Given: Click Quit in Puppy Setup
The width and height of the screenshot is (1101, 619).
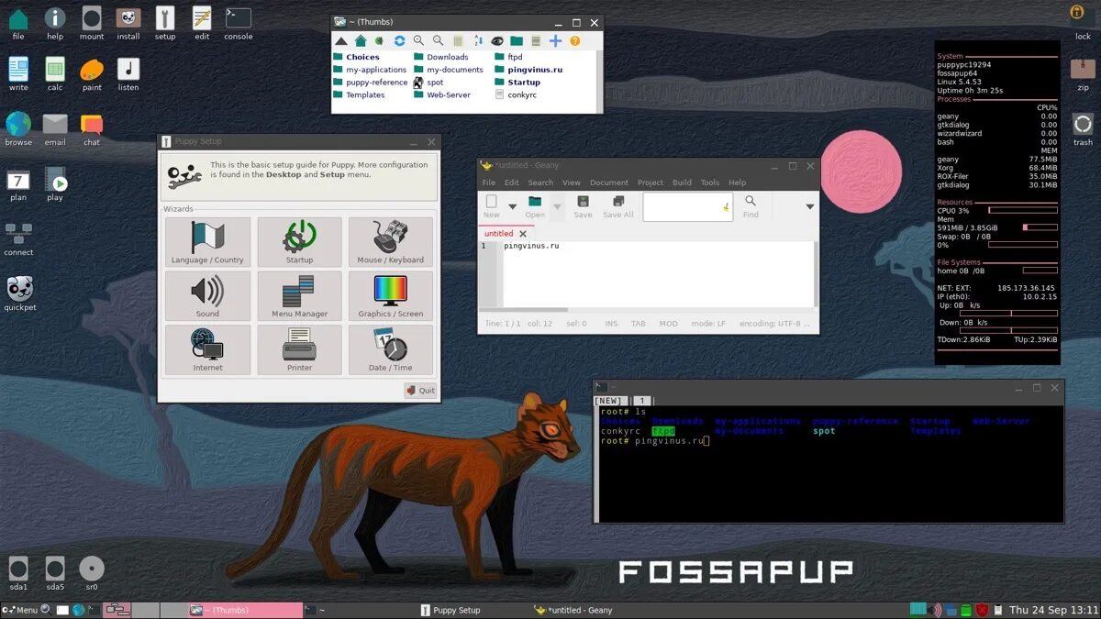Looking at the screenshot, I should pyautogui.click(x=420, y=390).
